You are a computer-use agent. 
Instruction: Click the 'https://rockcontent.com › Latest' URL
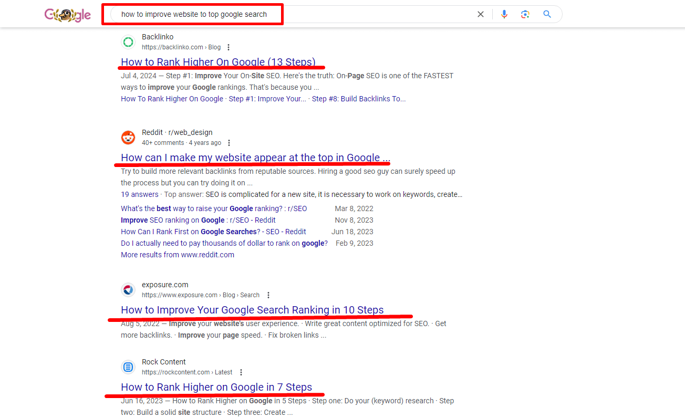coord(187,372)
